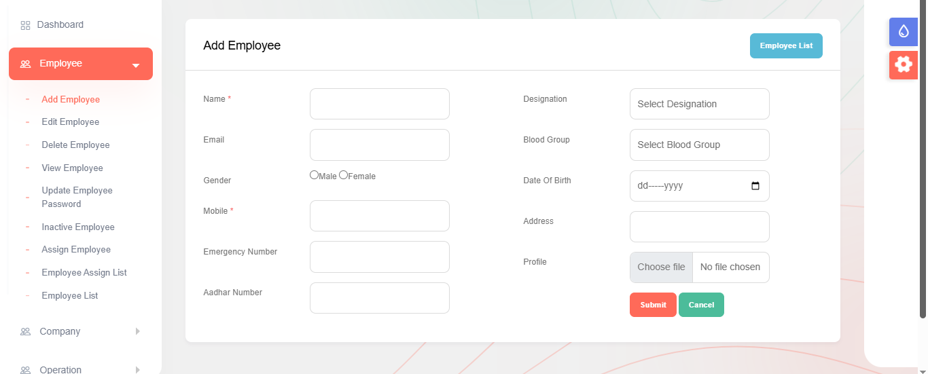This screenshot has width=928, height=374.
Task: Click the Operation people icon in sidebar
Action: pos(25,370)
